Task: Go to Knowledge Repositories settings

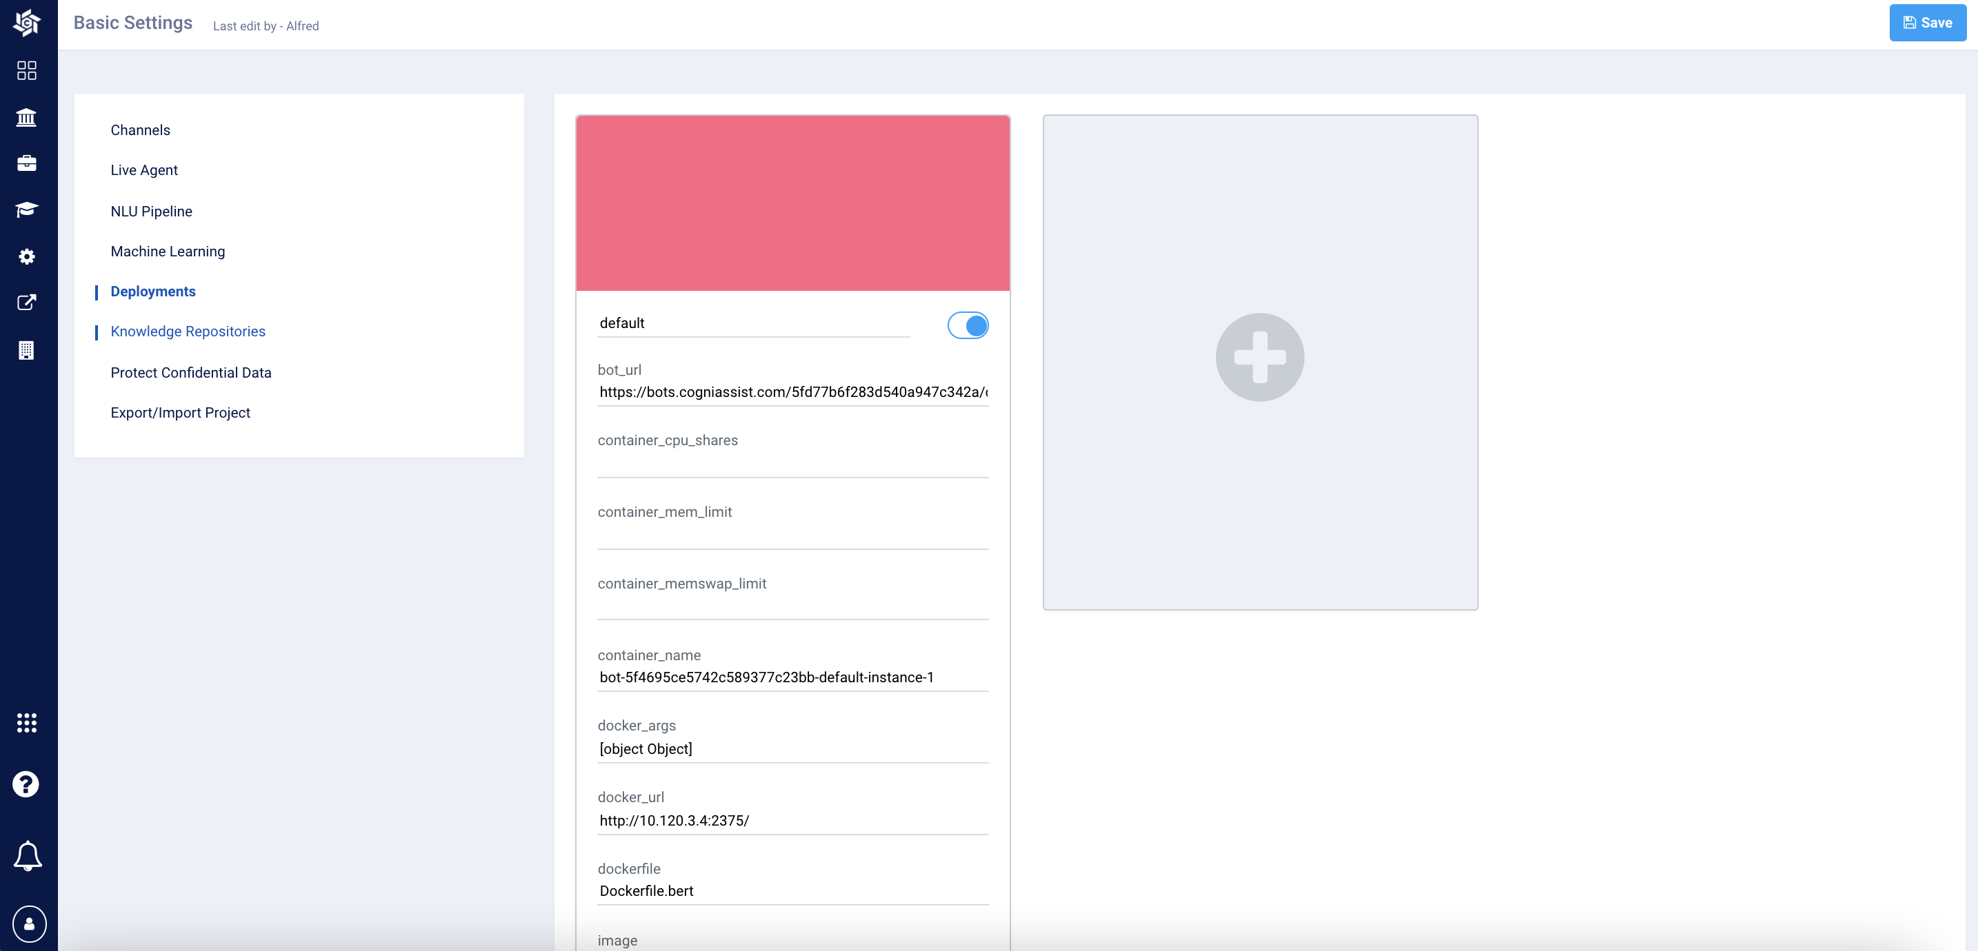Action: click(x=188, y=331)
